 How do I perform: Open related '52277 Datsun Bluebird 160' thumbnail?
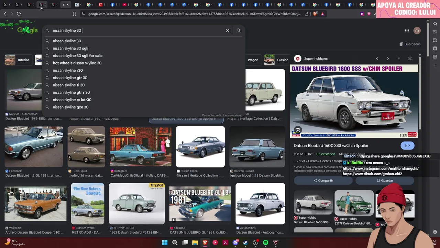pyautogui.click(x=354, y=203)
